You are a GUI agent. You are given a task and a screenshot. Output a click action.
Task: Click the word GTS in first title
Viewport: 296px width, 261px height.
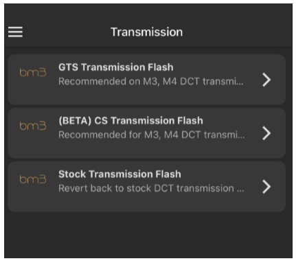point(68,67)
